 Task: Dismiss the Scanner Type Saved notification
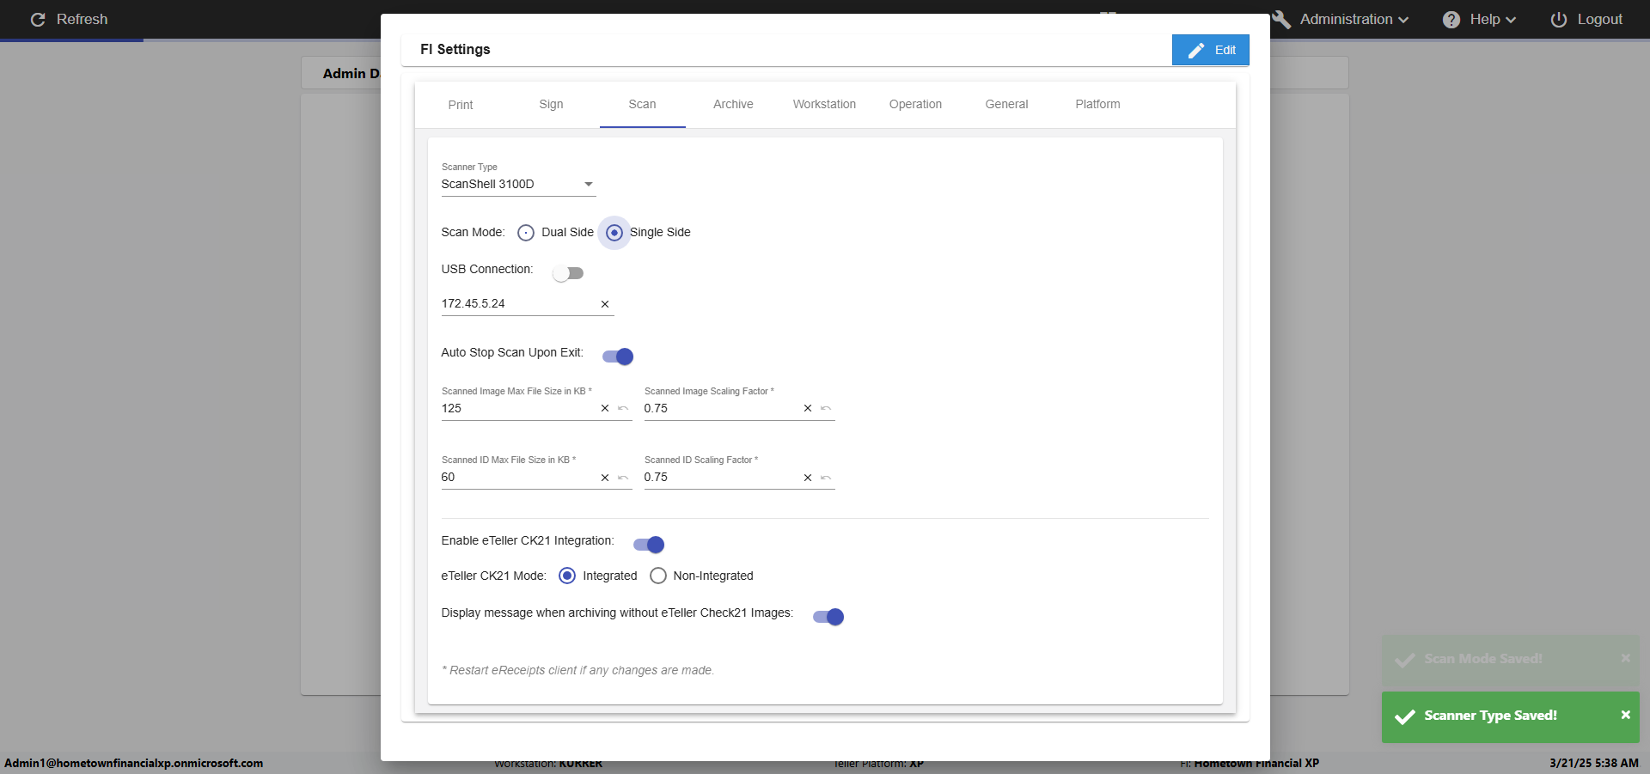click(x=1625, y=715)
